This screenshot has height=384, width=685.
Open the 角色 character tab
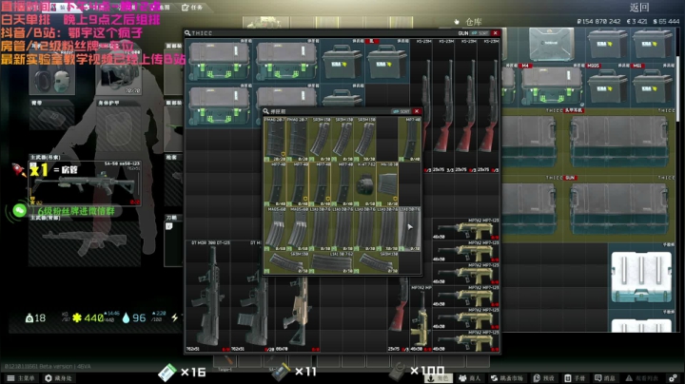[x=439, y=378]
